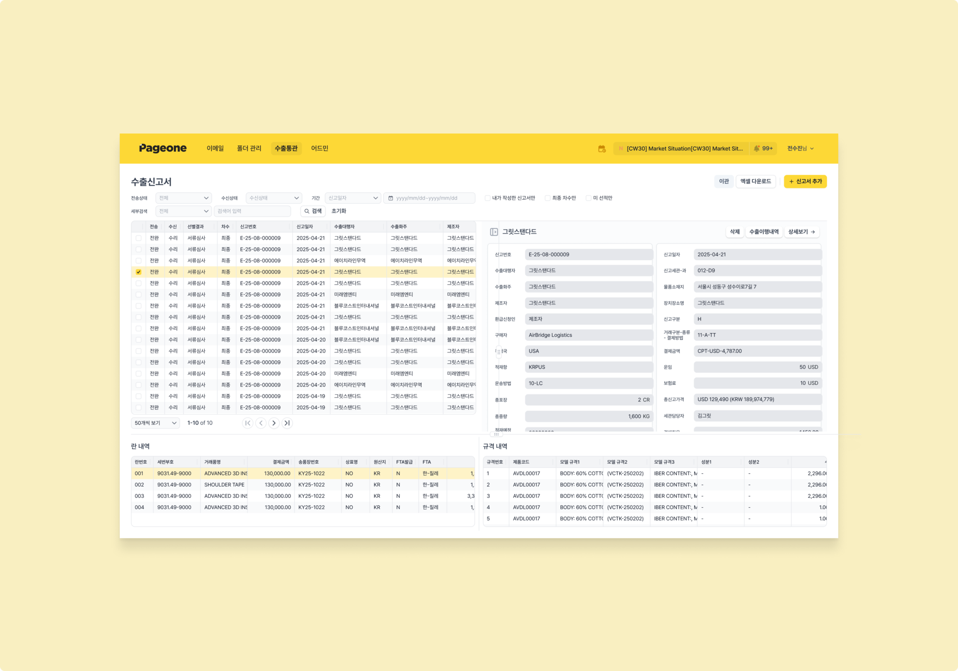Open the 50개씩 보기 page size dropdown
Screen dimensions: 958x671
[x=155, y=423]
